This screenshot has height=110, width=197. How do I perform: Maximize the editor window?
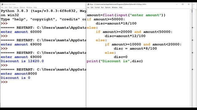pos(183,4)
